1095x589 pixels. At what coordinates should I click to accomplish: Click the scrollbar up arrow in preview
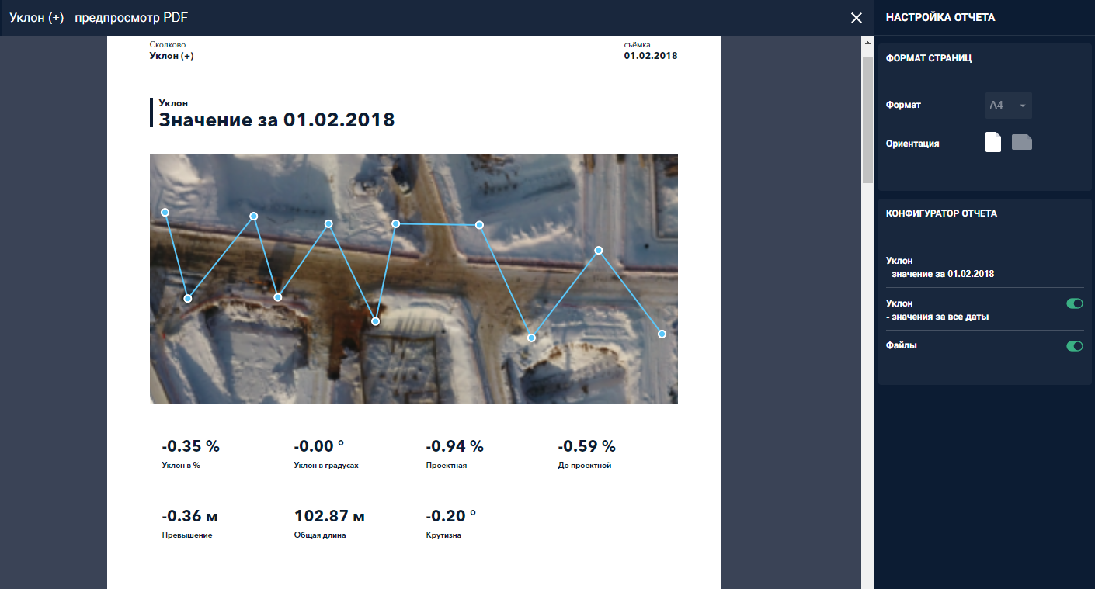pos(867,43)
